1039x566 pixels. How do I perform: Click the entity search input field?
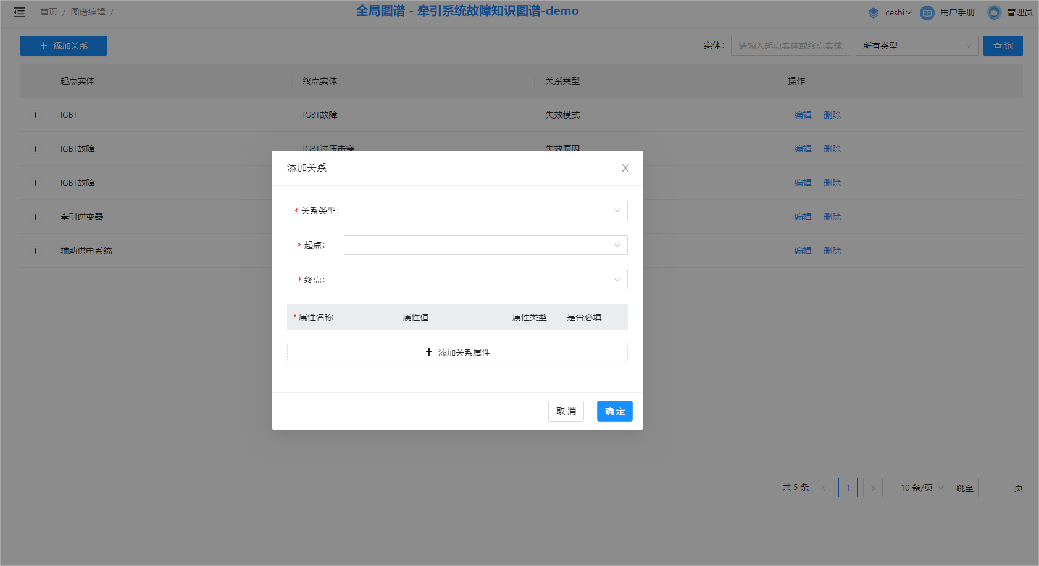790,46
